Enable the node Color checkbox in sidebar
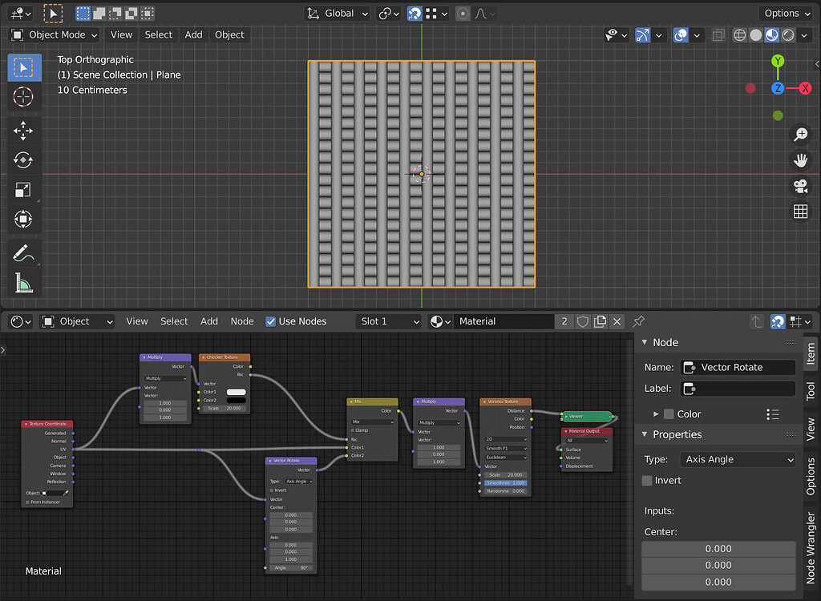Viewport: 821px width, 601px height. [669, 414]
